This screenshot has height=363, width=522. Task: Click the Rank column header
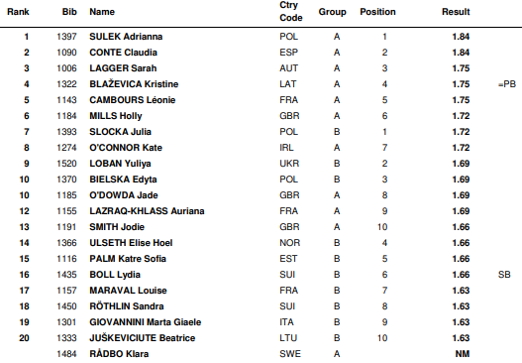(x=18, y=12)
